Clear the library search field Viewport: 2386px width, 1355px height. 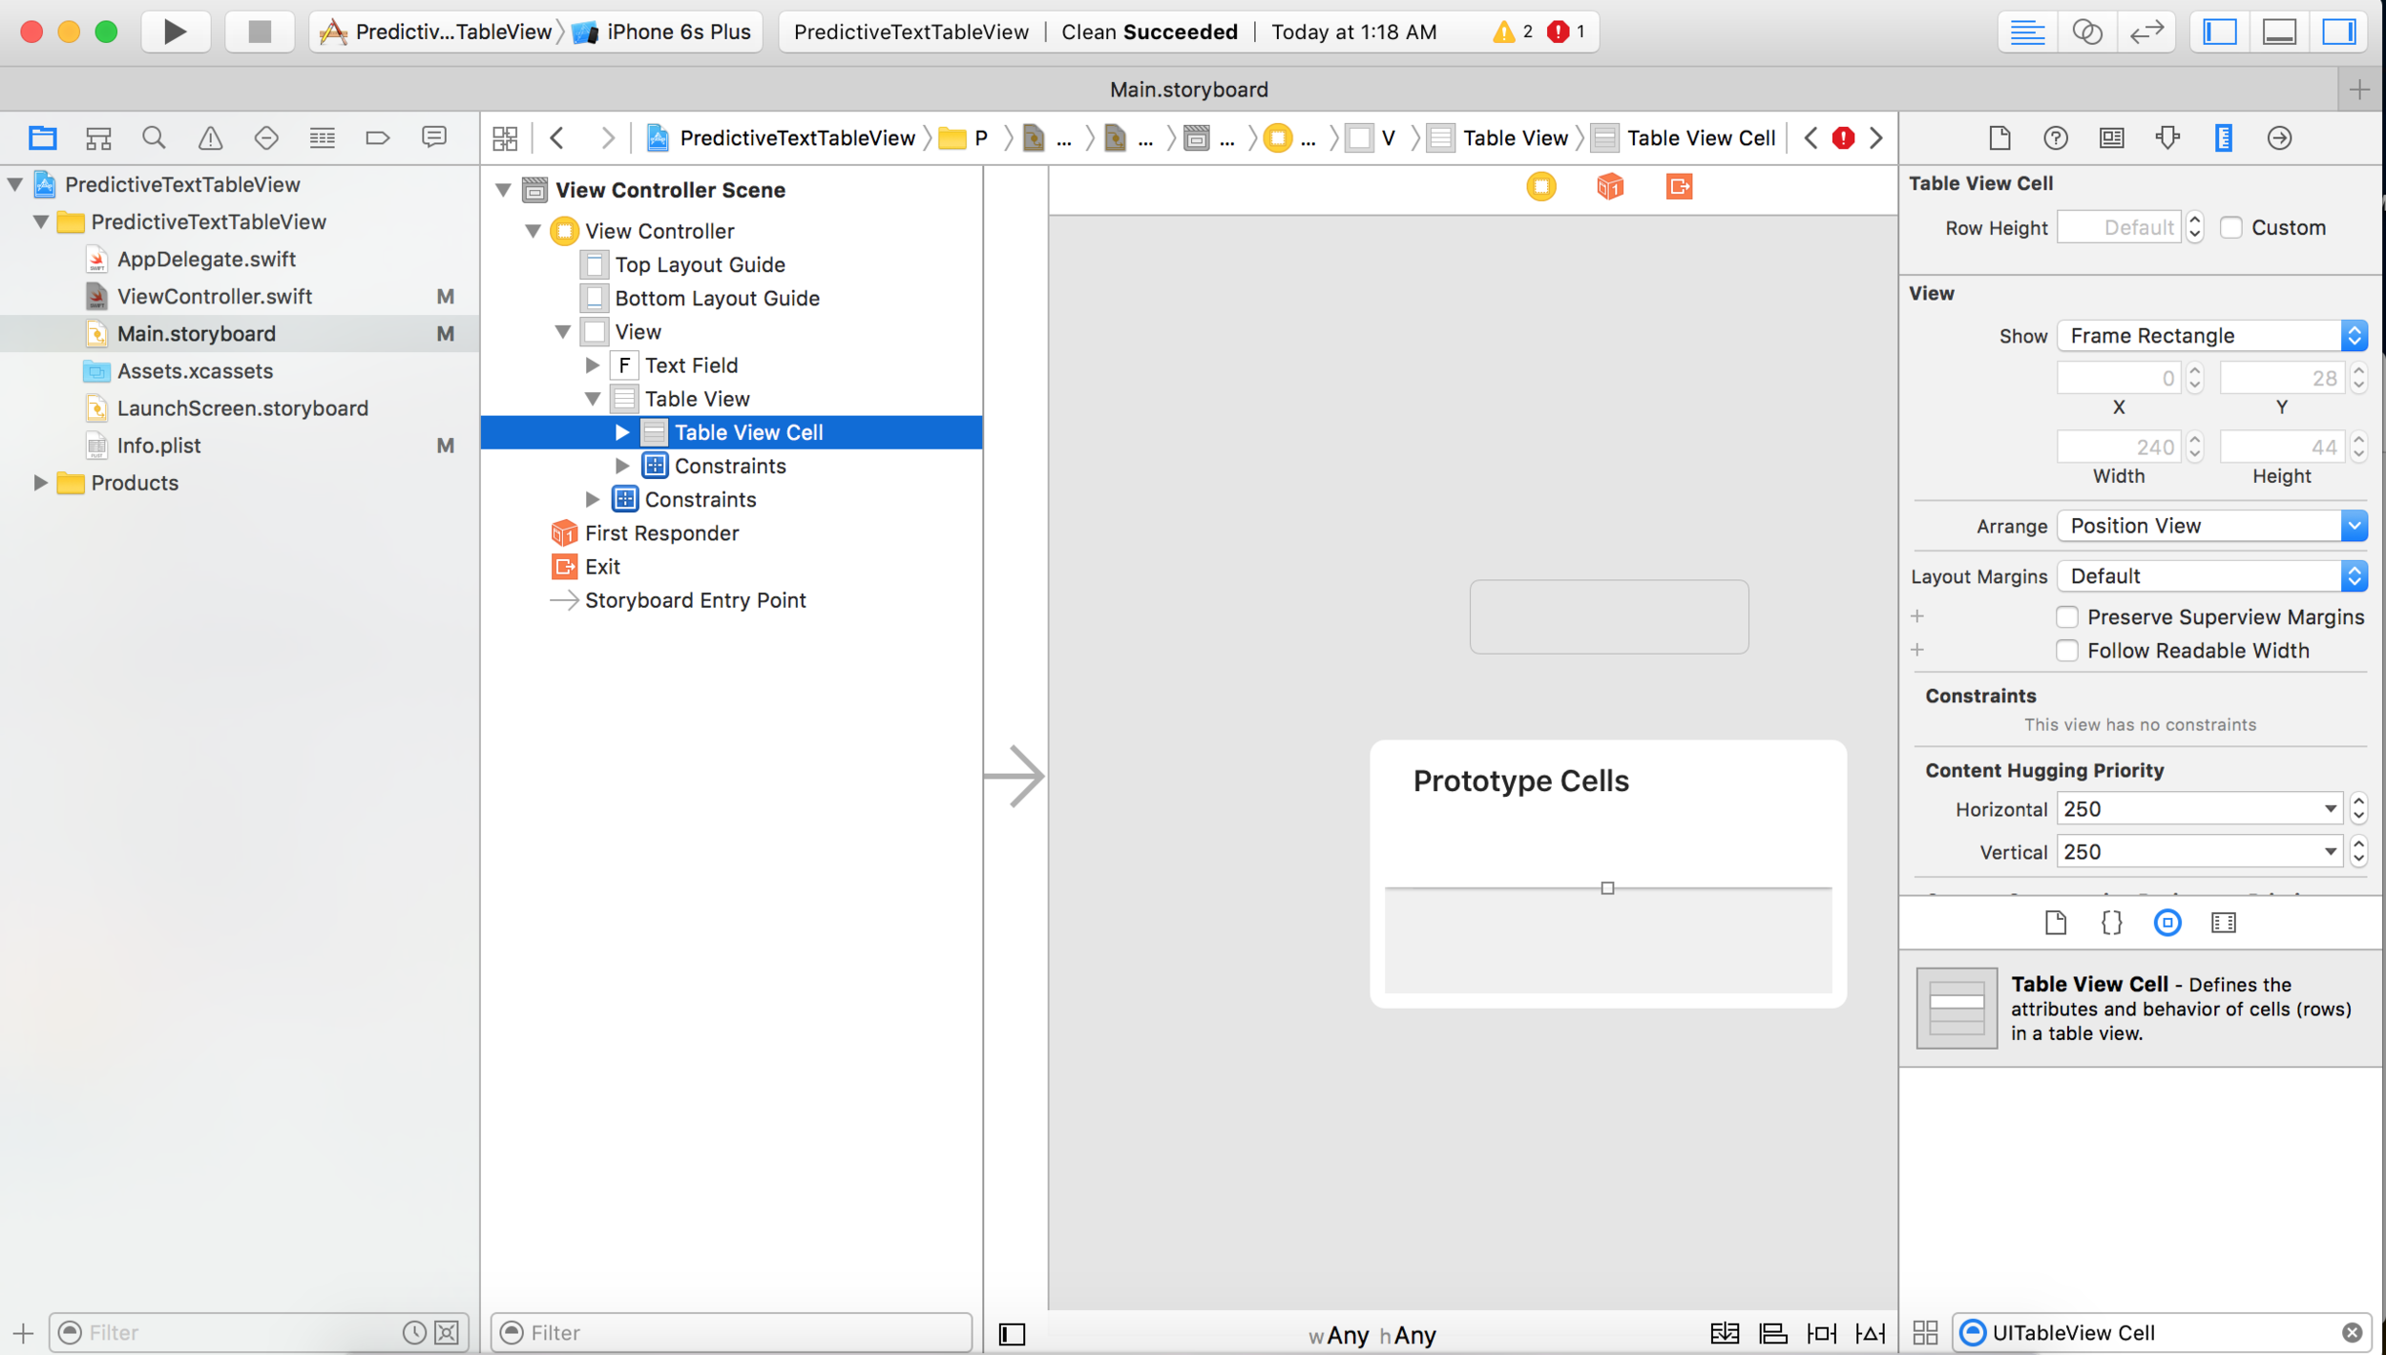[x=2352, y=1333]
